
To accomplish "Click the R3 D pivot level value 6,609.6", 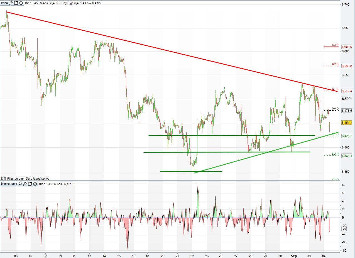I will (347, 47).
